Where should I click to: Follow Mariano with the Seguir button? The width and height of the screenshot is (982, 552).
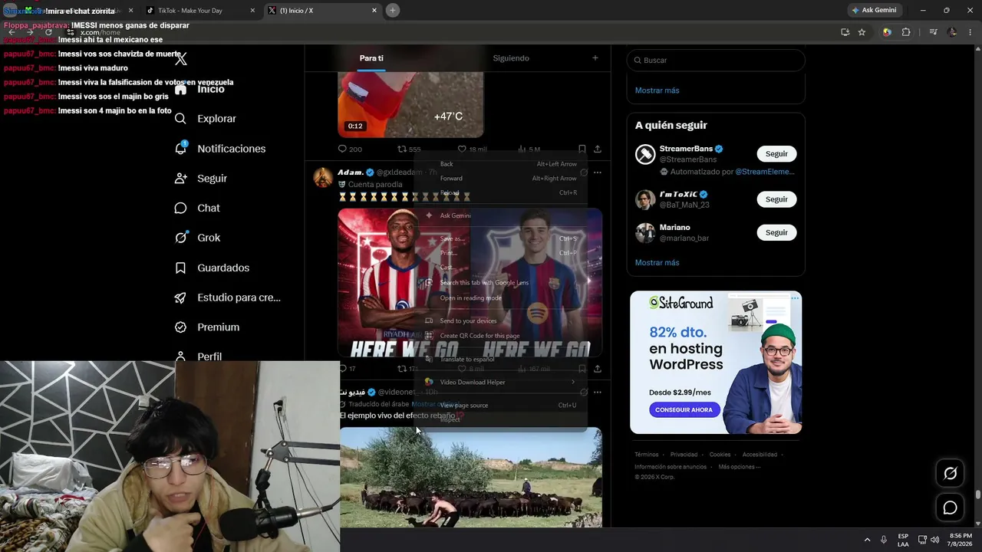point(776,232)
